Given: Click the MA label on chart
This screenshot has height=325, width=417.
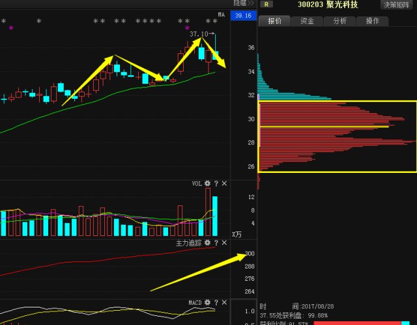Looking at the screenshot, I should 222,14.
